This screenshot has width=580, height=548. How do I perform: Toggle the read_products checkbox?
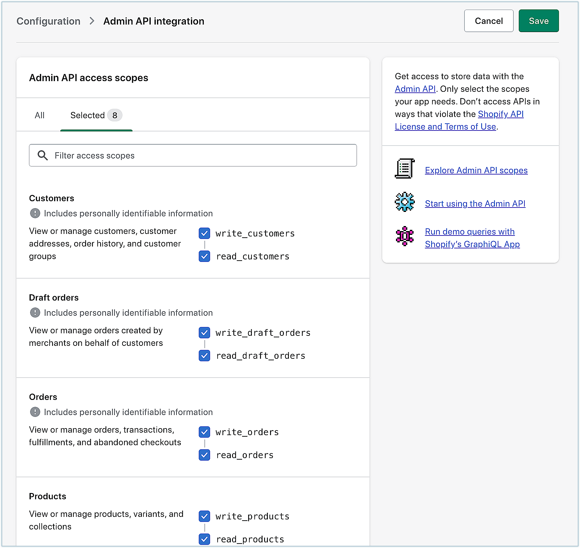pyautogui.click(x=204, y=539)
